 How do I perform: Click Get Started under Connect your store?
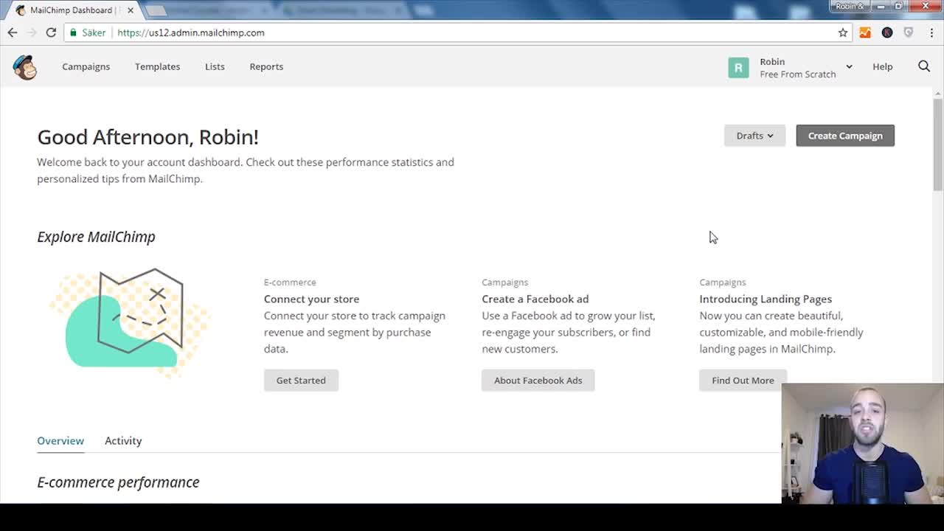pos(301,381)
